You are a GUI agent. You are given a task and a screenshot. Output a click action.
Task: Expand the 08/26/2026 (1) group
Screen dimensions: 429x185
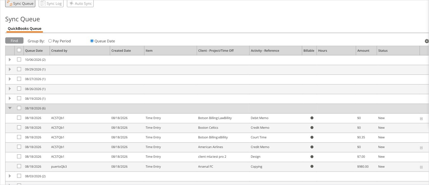pos(10,89)
